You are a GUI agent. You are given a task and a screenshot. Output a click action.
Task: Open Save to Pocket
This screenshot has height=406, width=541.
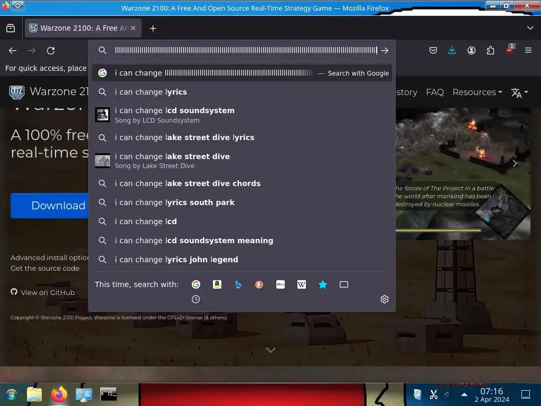[x=433, y=51]
